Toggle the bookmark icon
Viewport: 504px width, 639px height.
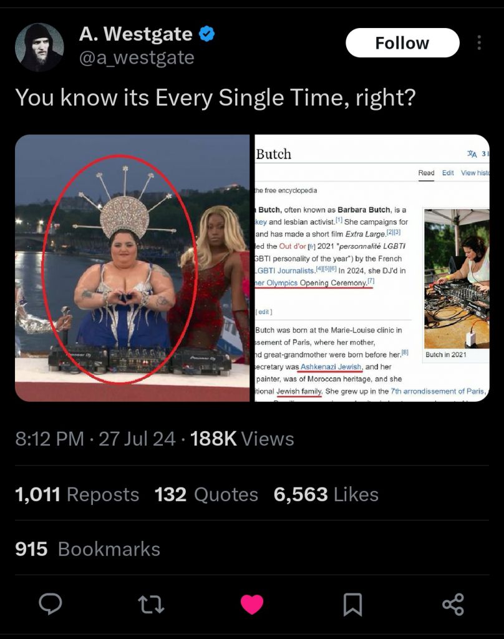(353, 604)
